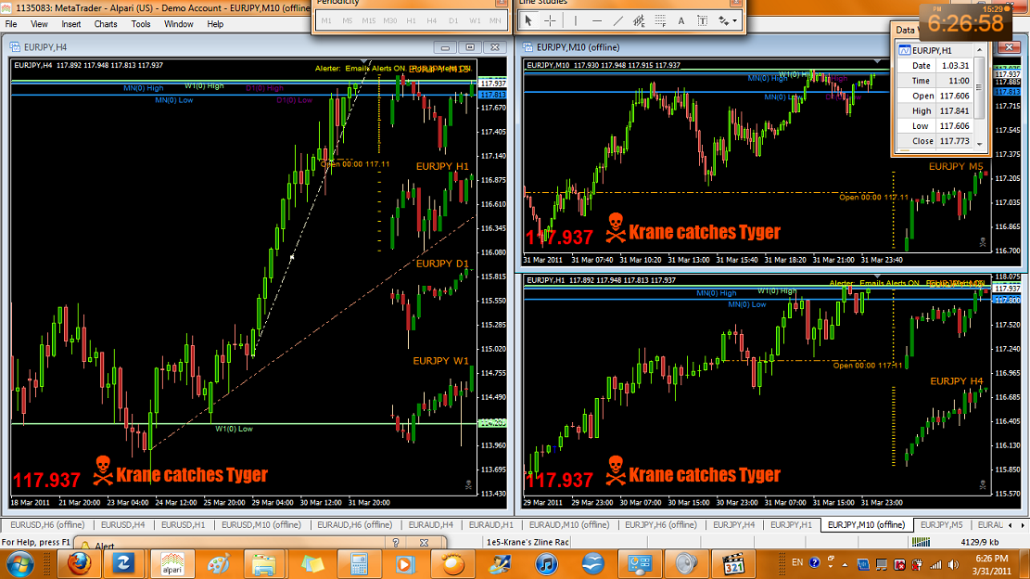Activate the Crosshair tool
Image resolution: width=1030 pixels, height=579 pixels.
click(550, 21)
